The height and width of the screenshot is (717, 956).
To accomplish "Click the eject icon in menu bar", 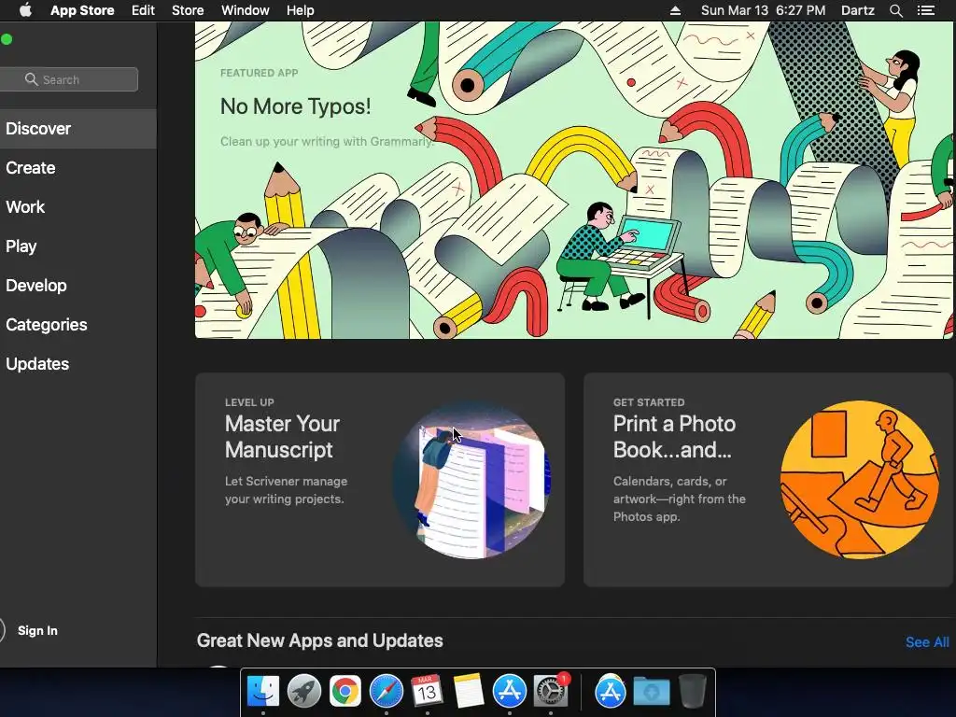I will click(676, 10).
